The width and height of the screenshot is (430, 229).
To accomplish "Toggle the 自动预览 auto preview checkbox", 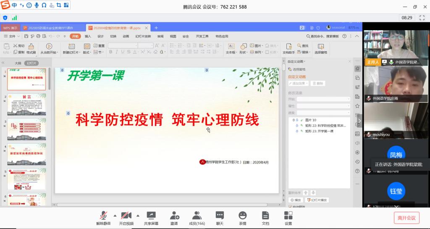I will [x=290, y=206].
